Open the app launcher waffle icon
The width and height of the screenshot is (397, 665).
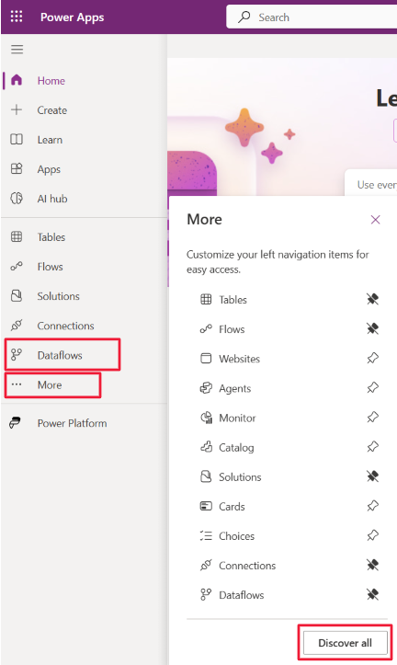pos(17,17)
